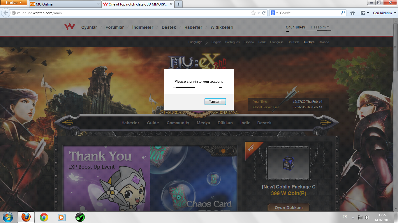This screenshot has height=223, width=398.
Task: Click the URL address bar
Action: click(133, 13)
